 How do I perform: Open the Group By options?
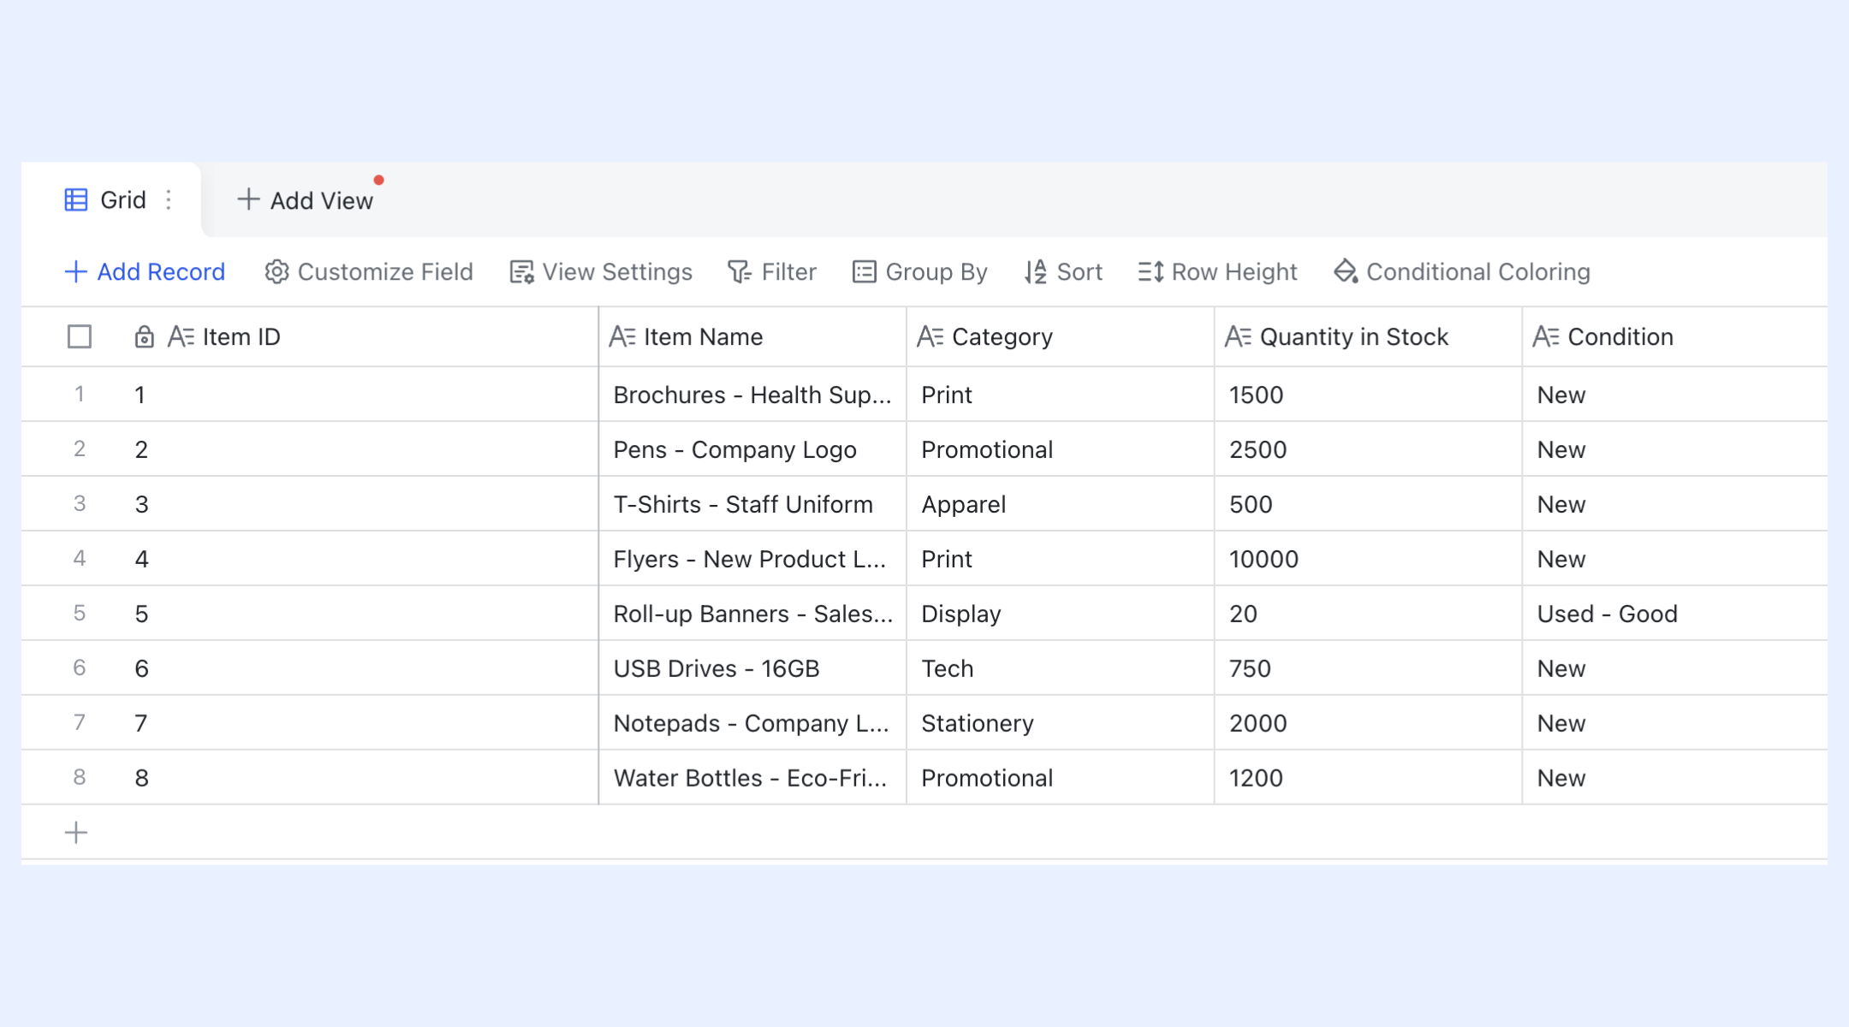click(920, 272)
